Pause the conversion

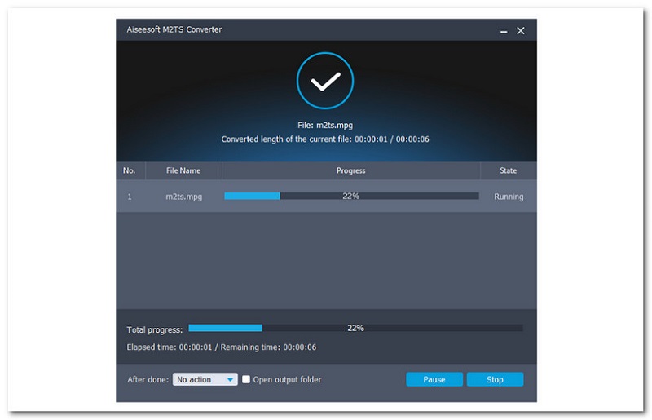(x=434, y=379)
